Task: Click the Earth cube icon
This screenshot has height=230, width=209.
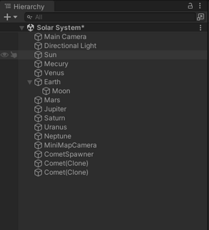Action: point(38,82)
